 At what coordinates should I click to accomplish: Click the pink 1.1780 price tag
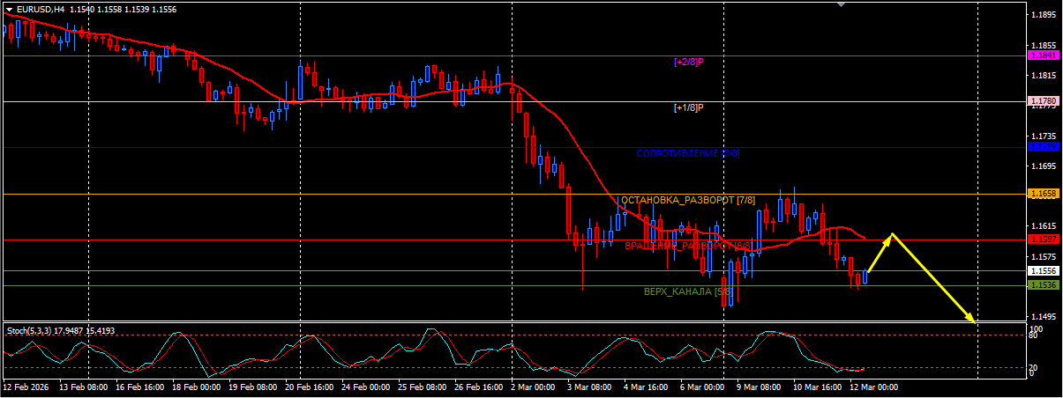1044,101
